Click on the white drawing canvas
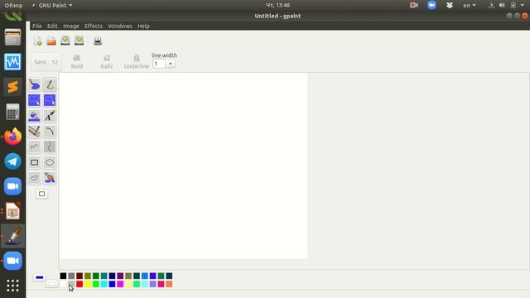The width and height of the screenshot is (530, 298). [x=183, y=166]
